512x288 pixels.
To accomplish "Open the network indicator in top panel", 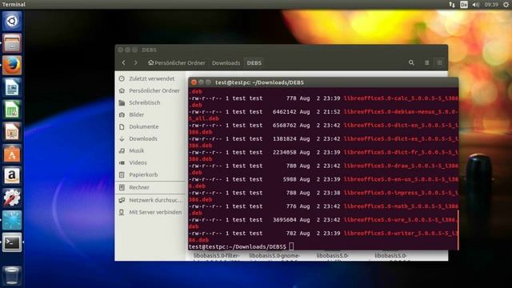I will pyautogui.click(x=452, y=5).
